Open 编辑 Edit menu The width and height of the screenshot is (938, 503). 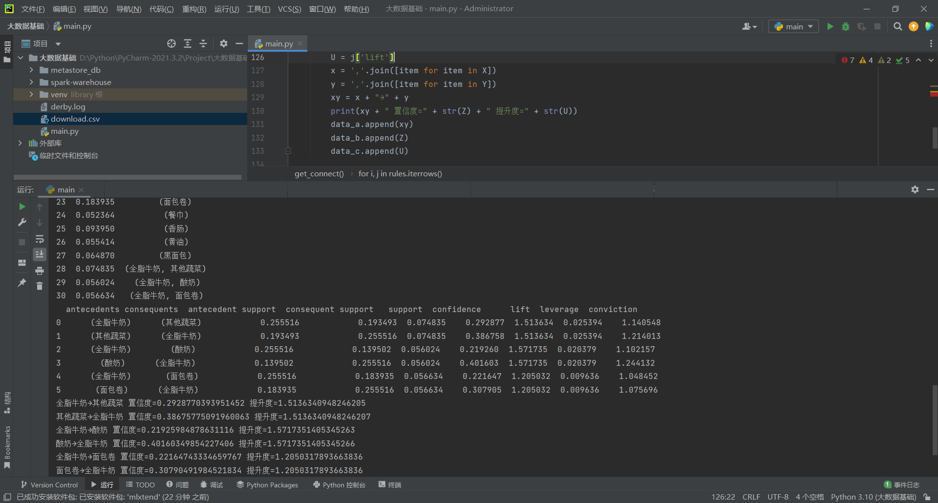tap(64, 9)
